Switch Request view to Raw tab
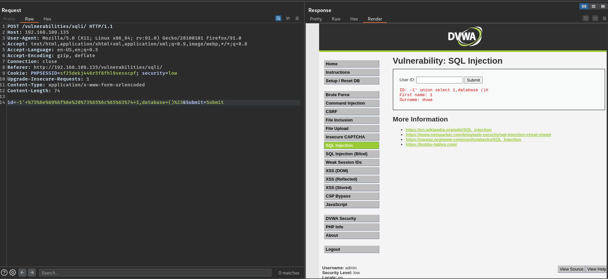 tap(29, 19)
